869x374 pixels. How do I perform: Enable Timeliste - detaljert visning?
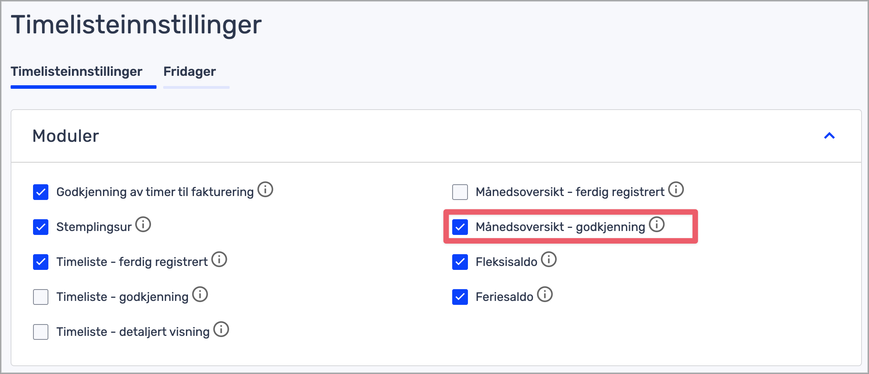(41, 332)
